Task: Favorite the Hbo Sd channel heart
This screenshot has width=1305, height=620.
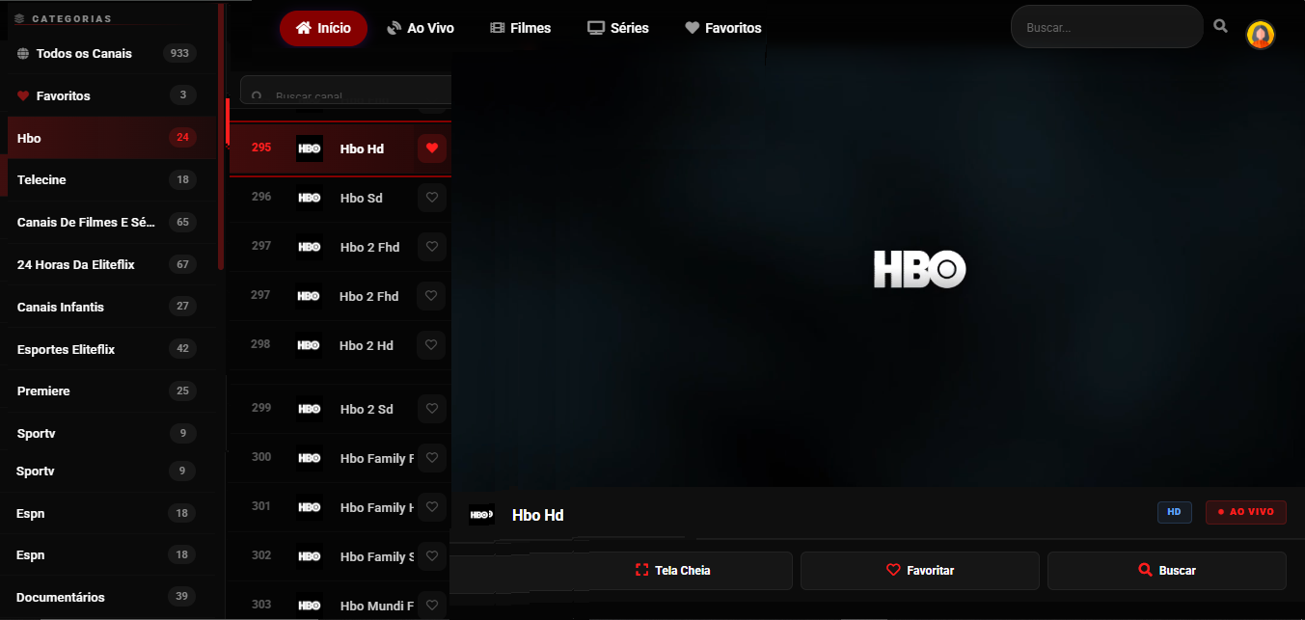Action: 432,198
